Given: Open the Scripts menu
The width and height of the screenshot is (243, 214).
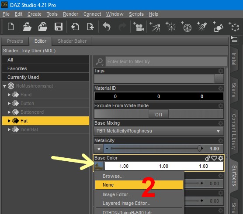Looking at the screenshot, I should (136, 14).
